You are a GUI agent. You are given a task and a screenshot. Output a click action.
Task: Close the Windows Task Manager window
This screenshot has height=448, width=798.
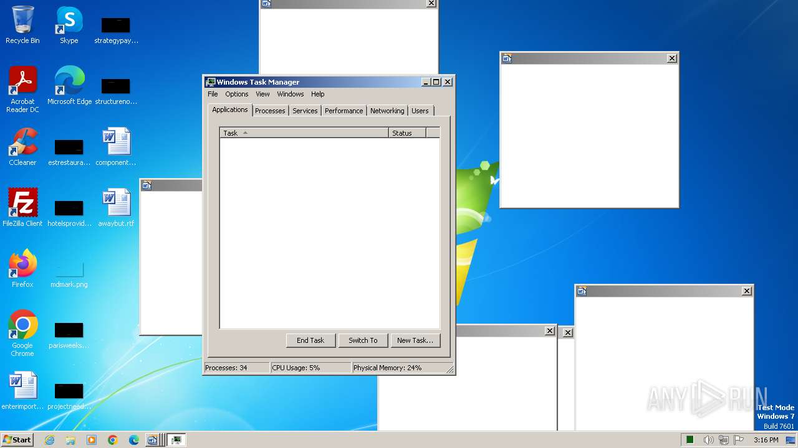point(448,82)
